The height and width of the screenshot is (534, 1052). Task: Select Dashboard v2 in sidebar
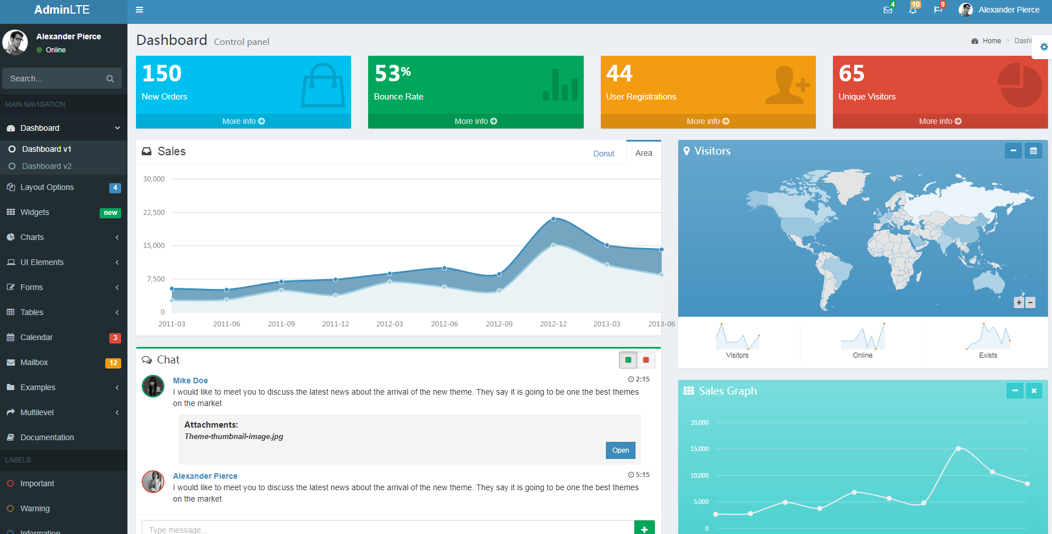point(47,166)
